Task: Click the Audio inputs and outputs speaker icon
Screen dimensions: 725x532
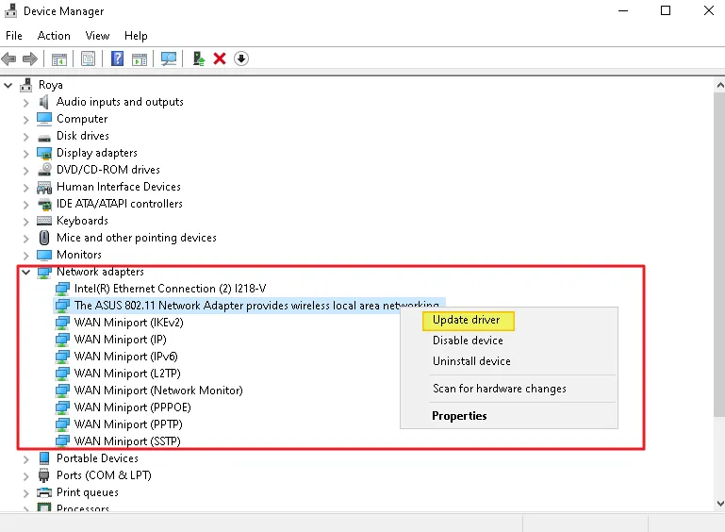Action: pyautogui.click(x=44, y=102)
